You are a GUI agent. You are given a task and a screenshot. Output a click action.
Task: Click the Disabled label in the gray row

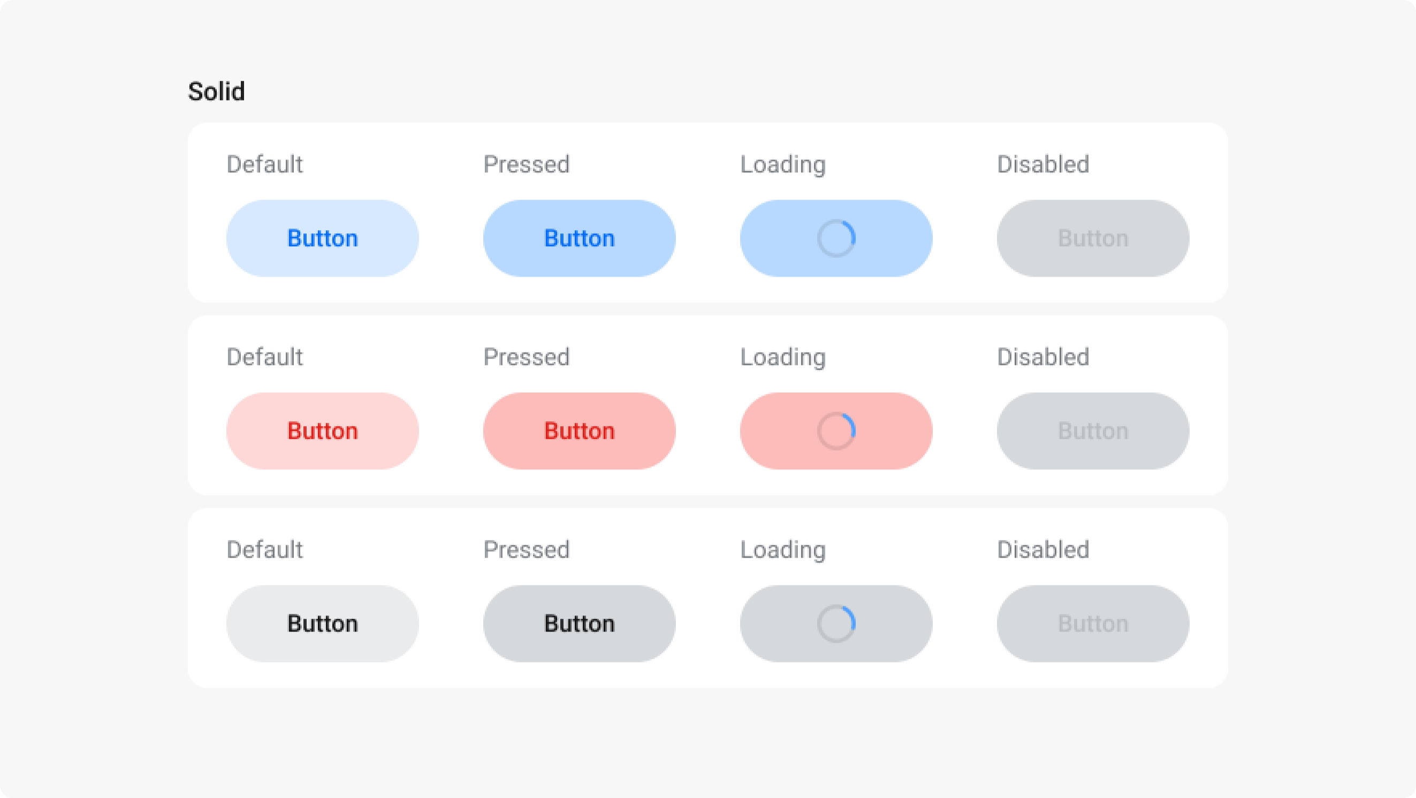tap(1043, 550)
